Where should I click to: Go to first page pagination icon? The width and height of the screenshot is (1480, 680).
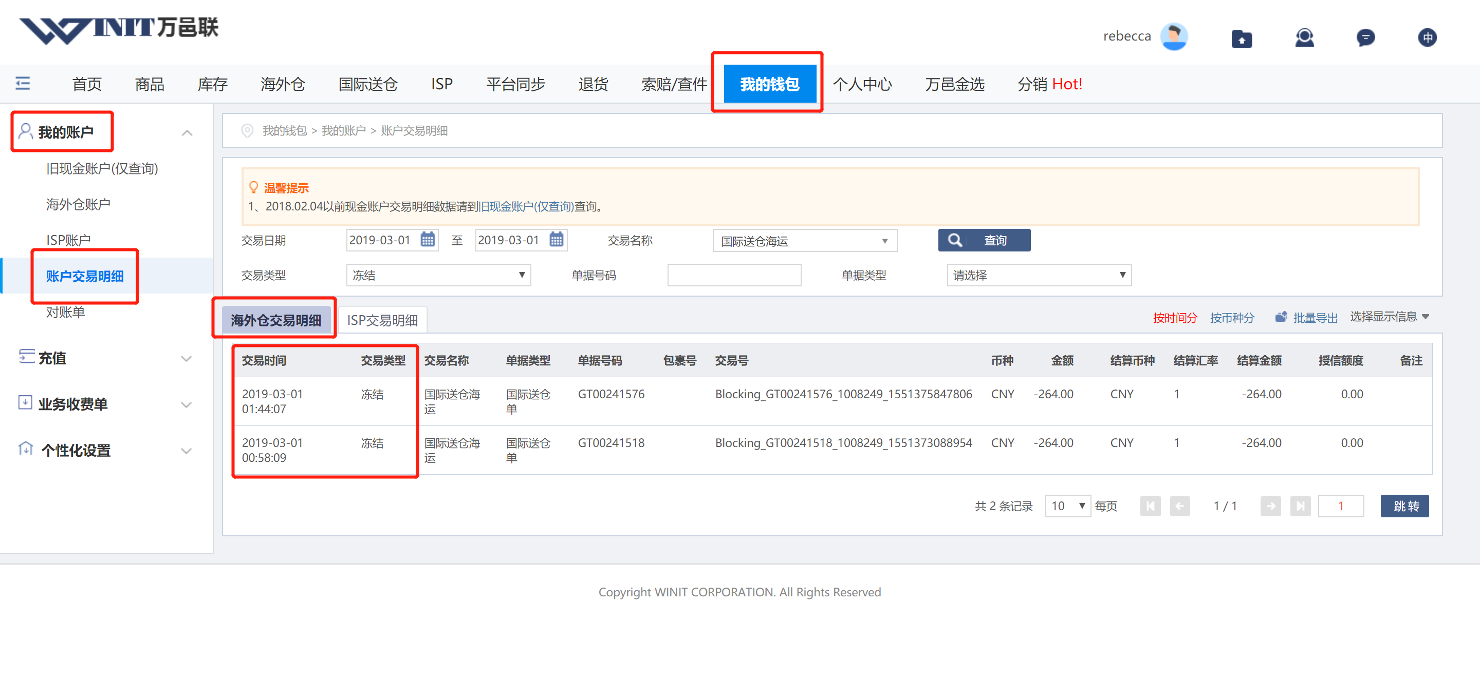point(1150,506)
